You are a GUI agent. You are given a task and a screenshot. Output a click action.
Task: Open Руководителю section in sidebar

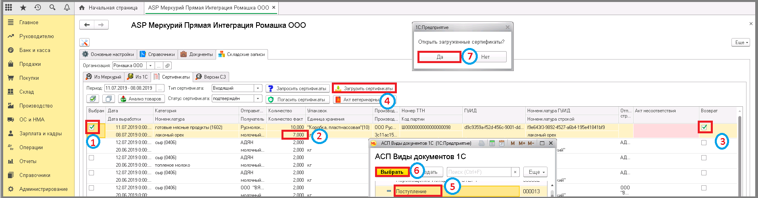pos(36,37)
